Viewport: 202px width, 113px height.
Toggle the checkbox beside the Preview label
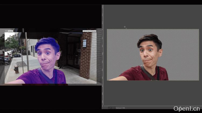point(7,31)
